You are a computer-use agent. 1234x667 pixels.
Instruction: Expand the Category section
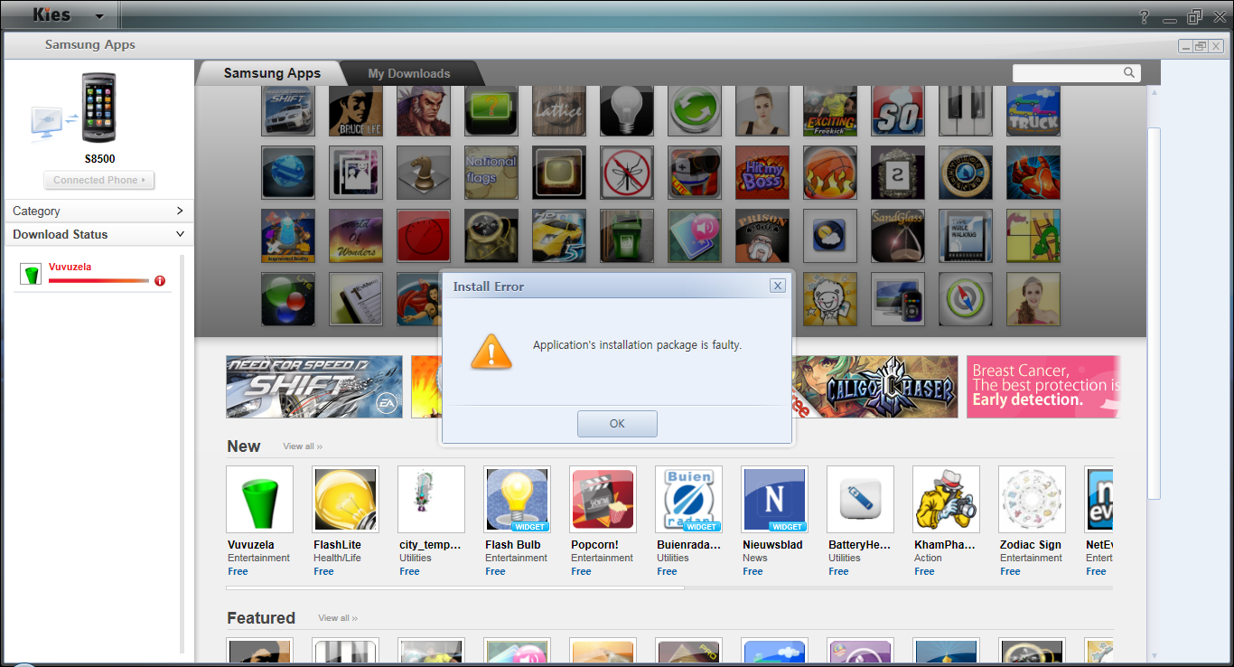(x=99, y=211)
